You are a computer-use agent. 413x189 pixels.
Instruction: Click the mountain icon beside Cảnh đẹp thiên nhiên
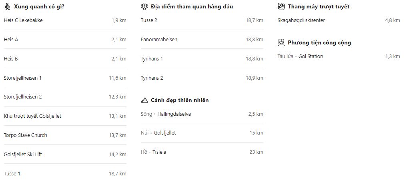(144, 100)
